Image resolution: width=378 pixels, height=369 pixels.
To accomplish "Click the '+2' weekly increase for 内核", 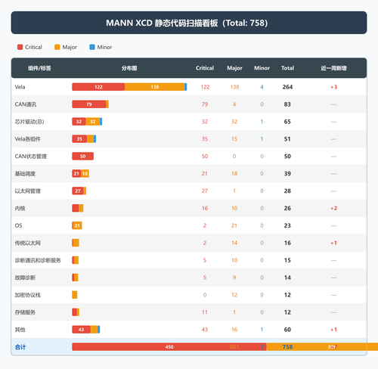I will pyautogui.click(x=333, y=209).
